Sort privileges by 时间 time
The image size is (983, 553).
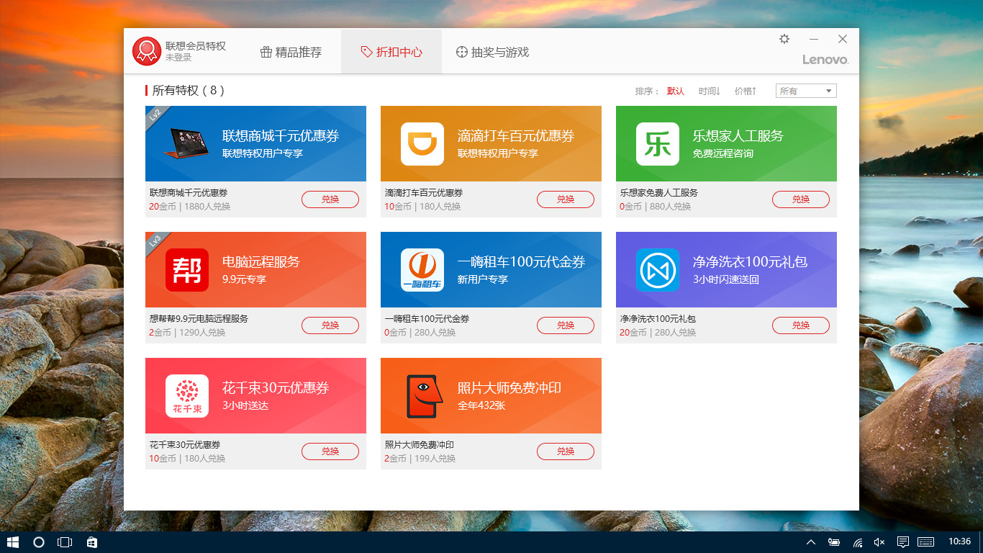point(709,91)
